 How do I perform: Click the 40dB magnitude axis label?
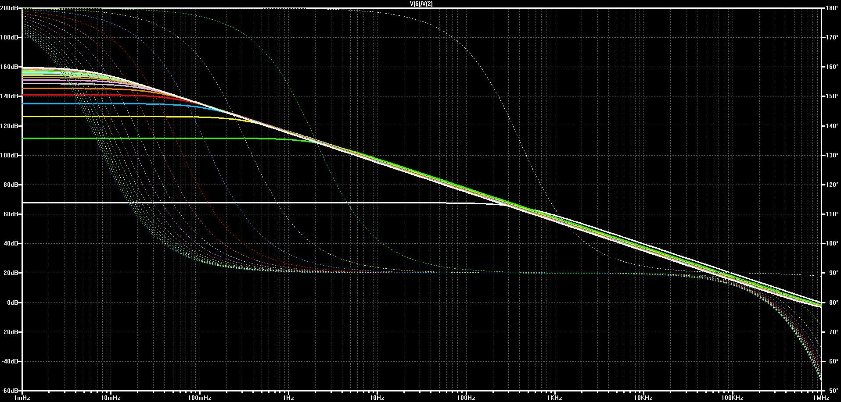(x=11, y=243)
